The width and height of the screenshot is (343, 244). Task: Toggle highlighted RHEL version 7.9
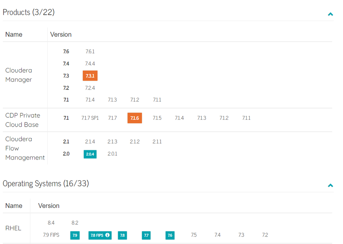coord(75,235)
